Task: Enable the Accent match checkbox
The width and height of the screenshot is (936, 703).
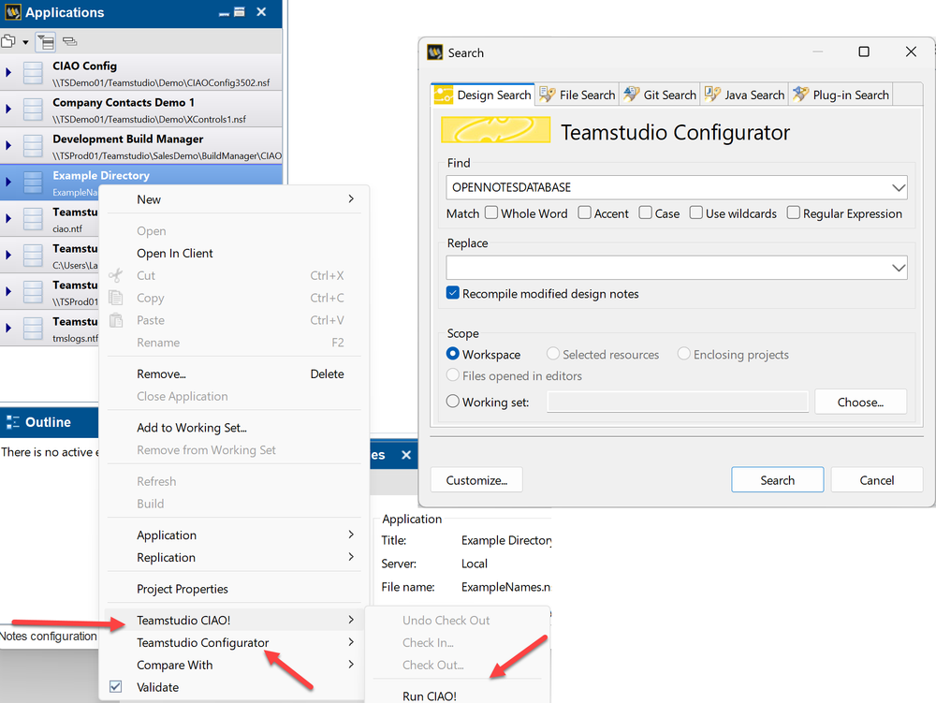Action: coord(584,213)
